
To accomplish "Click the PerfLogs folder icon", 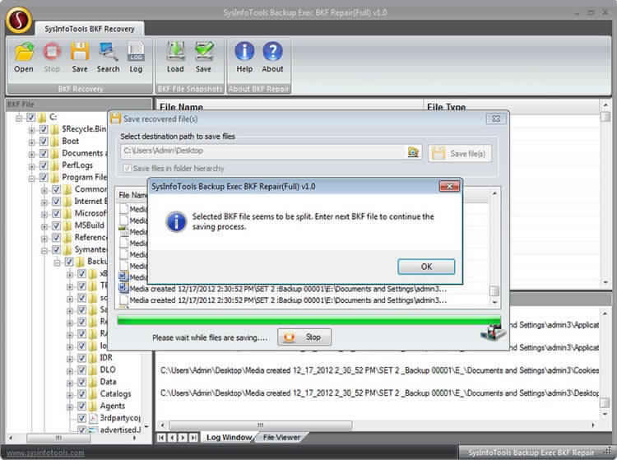I will coord(55,165).
